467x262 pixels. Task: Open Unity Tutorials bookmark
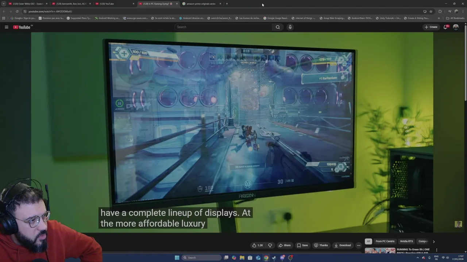pyautogui.click(x=388, y=18)
